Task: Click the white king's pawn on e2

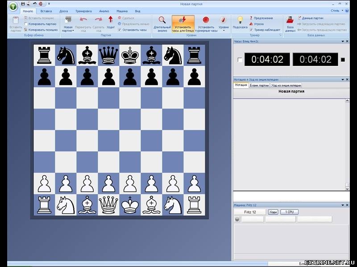Action: [130, 183]
